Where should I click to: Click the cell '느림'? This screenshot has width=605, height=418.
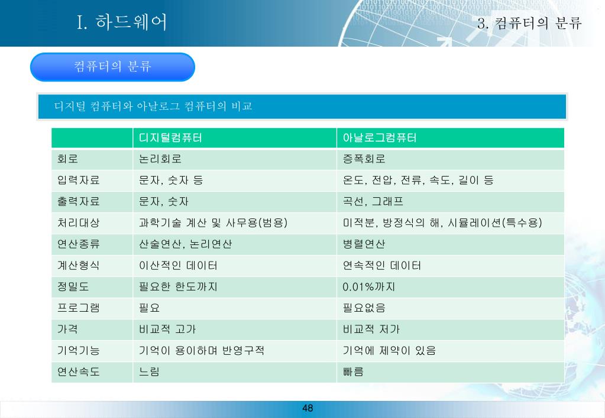click(x=235, y=372)
